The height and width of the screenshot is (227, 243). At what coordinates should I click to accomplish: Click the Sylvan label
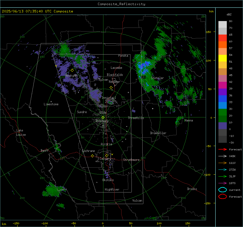[103, 80]
